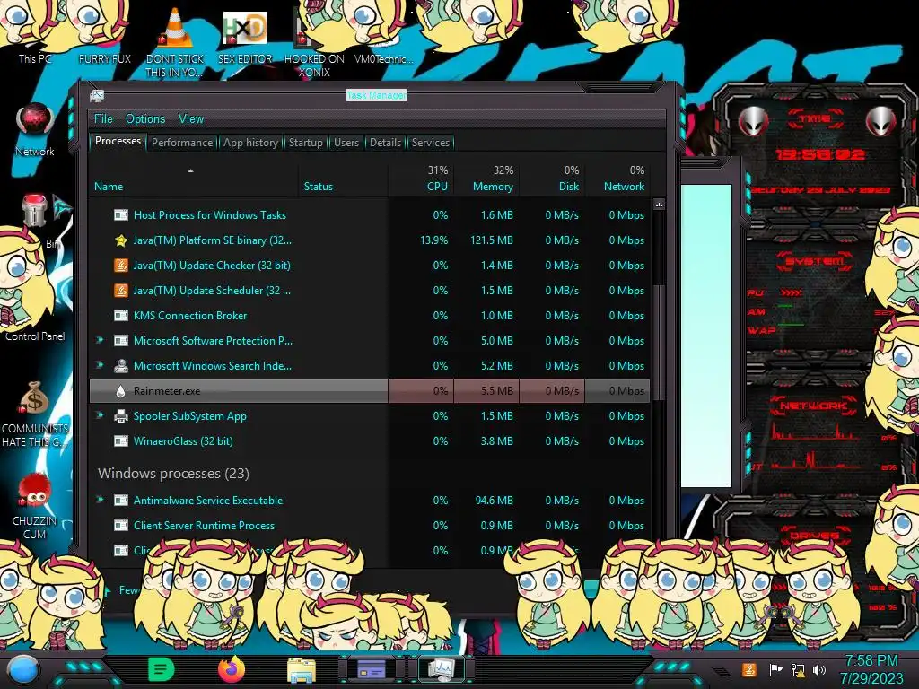919x689 pixels.
Task: Click the Java Update Checker process icon
Action: point(121,266)
